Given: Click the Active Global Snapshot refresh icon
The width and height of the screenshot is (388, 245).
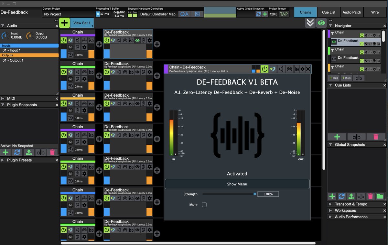Looking at the screenshot, I should tap(258, 14).
